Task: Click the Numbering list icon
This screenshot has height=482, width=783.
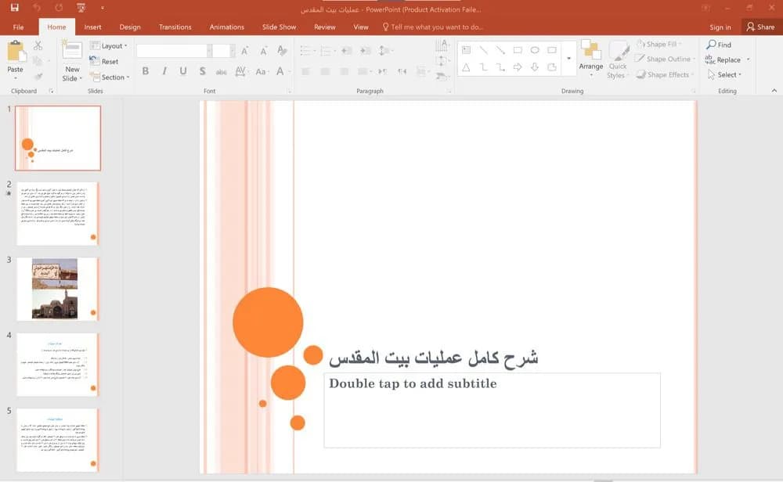Action: (x=326, y=50)
